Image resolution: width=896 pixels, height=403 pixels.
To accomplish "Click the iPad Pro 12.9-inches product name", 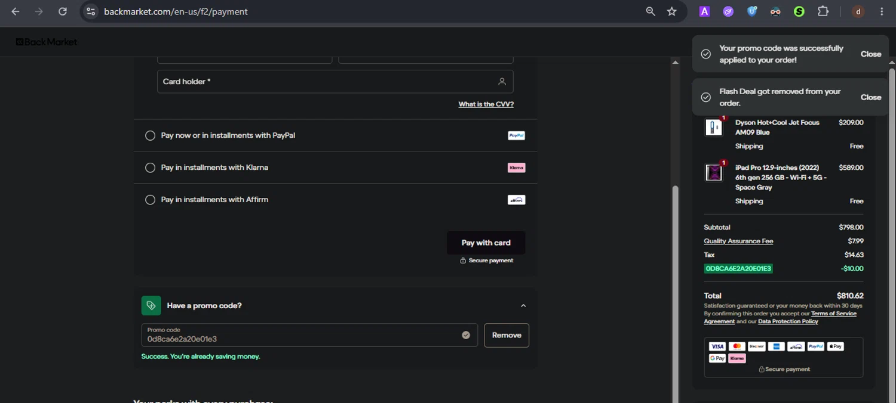I will coord(781,177).
